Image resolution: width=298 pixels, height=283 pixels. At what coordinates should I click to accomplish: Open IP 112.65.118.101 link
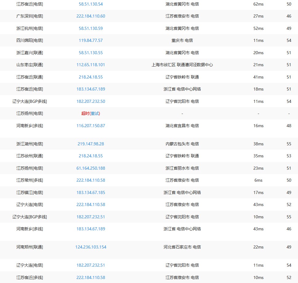91,65
